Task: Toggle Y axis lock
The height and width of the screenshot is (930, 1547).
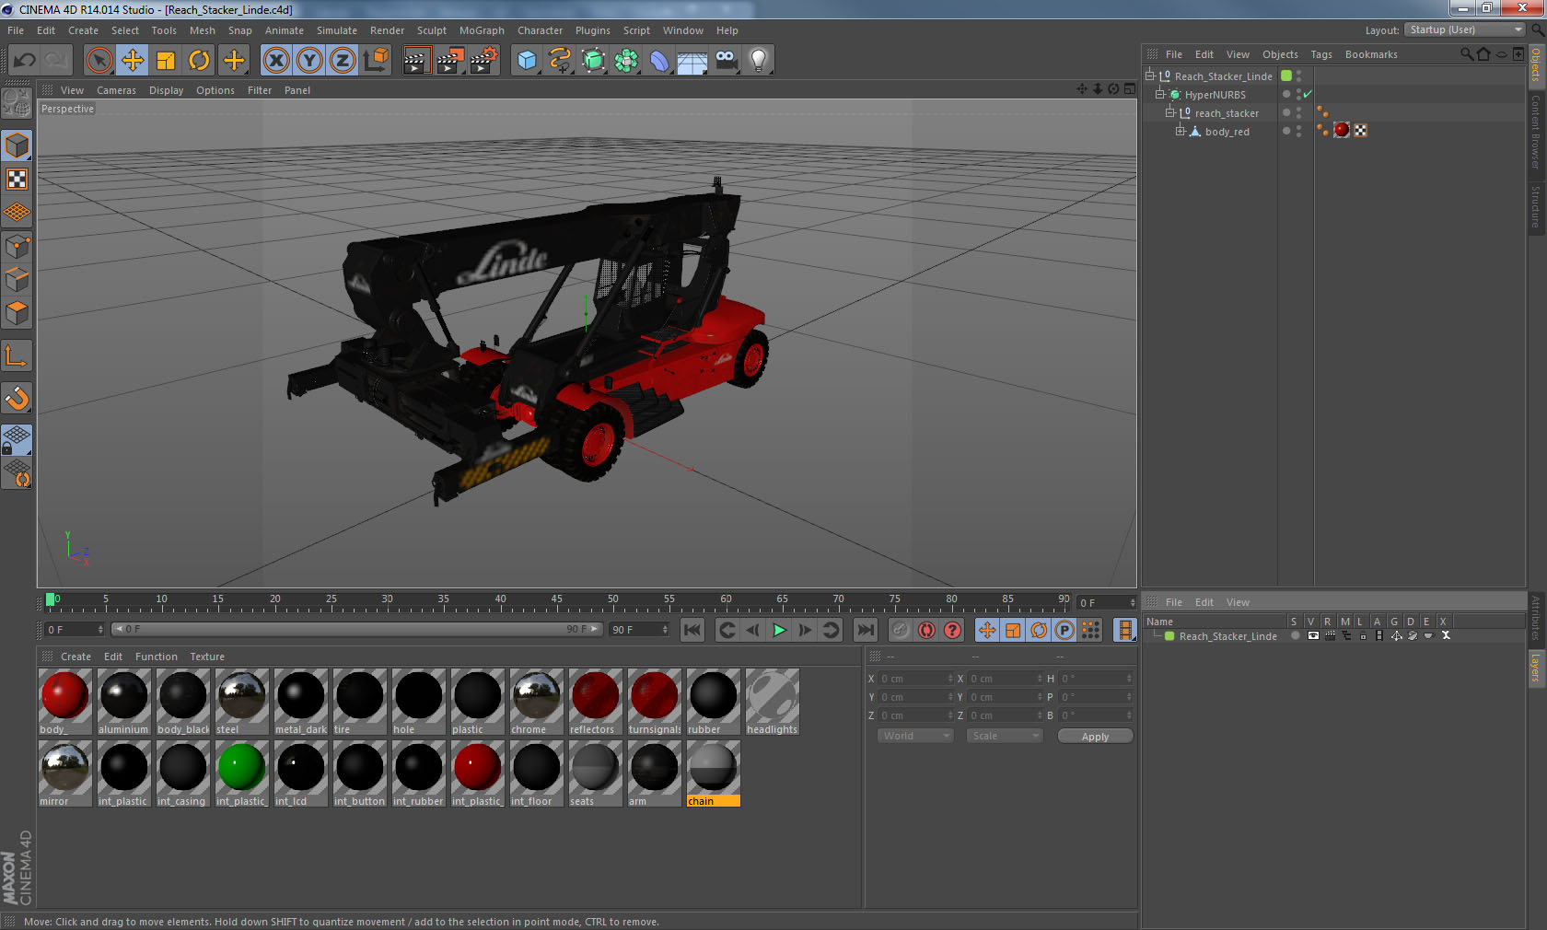Action: tap(309, 61)
